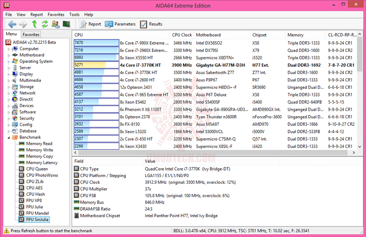The image size is (366, 237).
Task: Open the File menu
Action: point(9,14)
